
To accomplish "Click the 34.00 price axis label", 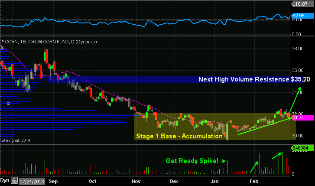I will (298, 92).
